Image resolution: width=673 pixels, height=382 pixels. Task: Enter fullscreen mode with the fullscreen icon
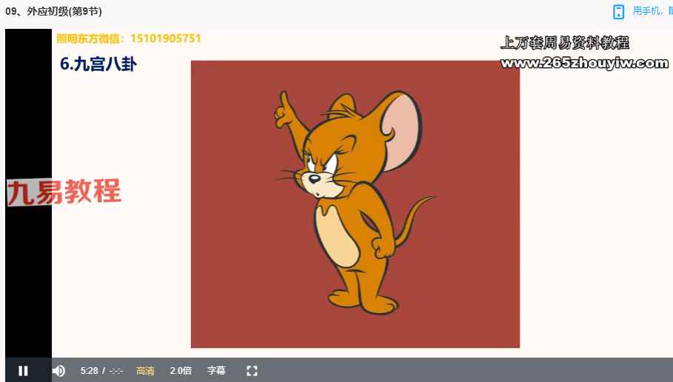coord(252,371)
